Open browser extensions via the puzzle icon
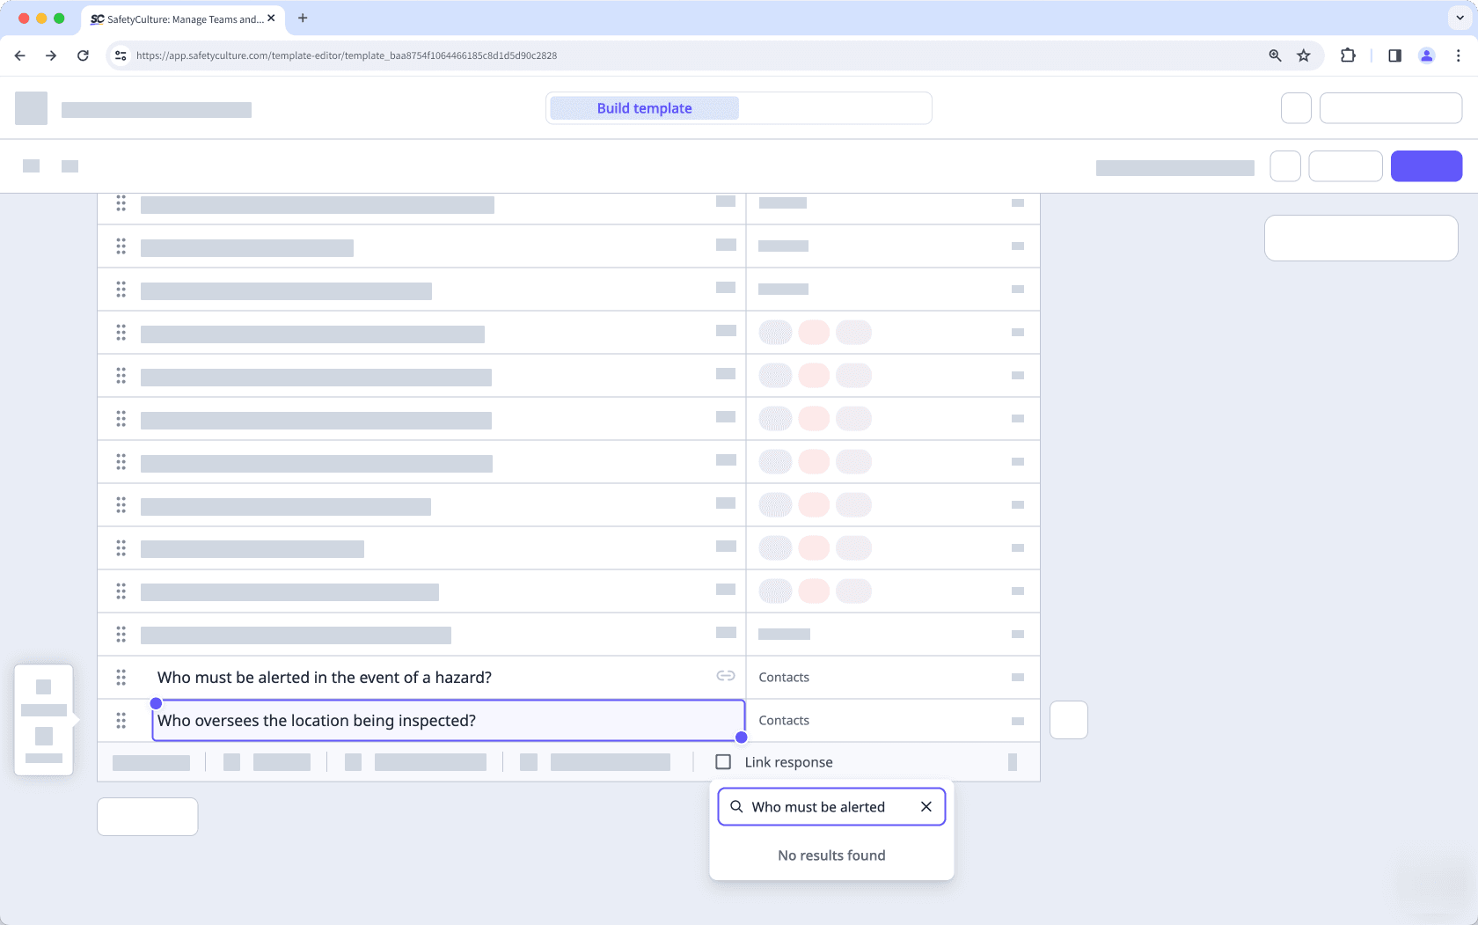This screenshot has height=925, width=1478. tap(1348, 55)
